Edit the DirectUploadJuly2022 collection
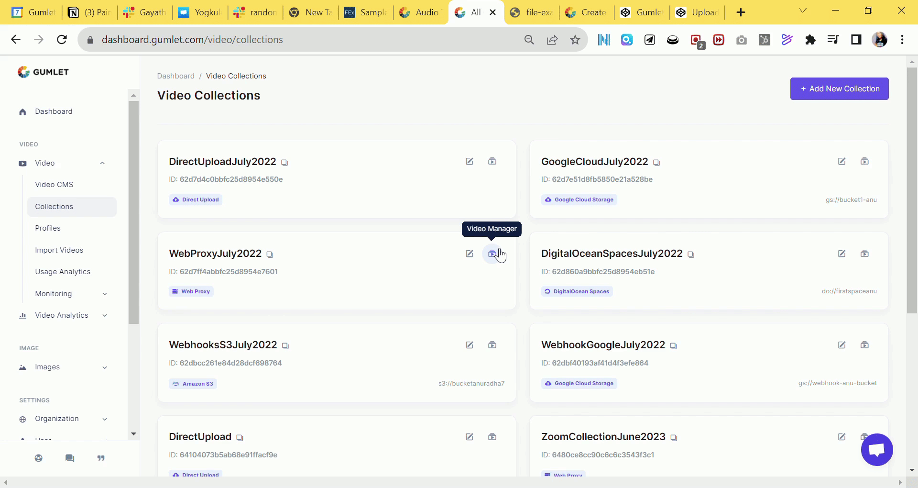918x488 pixels. pyautogui.click(x=470, y=161)
